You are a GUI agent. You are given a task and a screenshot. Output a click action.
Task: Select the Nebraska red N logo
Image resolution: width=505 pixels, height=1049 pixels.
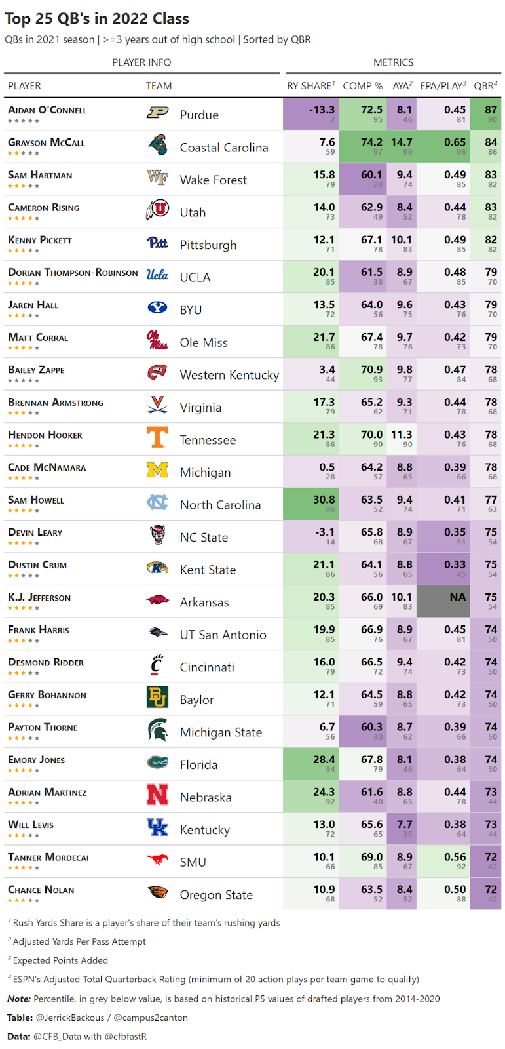(x=157, y=795)
